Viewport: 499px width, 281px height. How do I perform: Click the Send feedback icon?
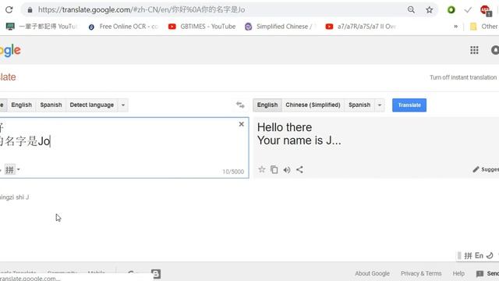[x=480, y=274]
